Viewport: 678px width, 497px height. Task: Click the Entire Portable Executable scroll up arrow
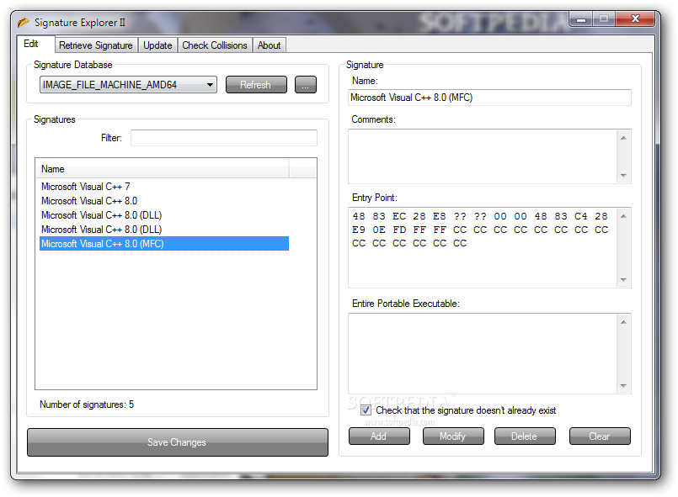tap(623, 322)
